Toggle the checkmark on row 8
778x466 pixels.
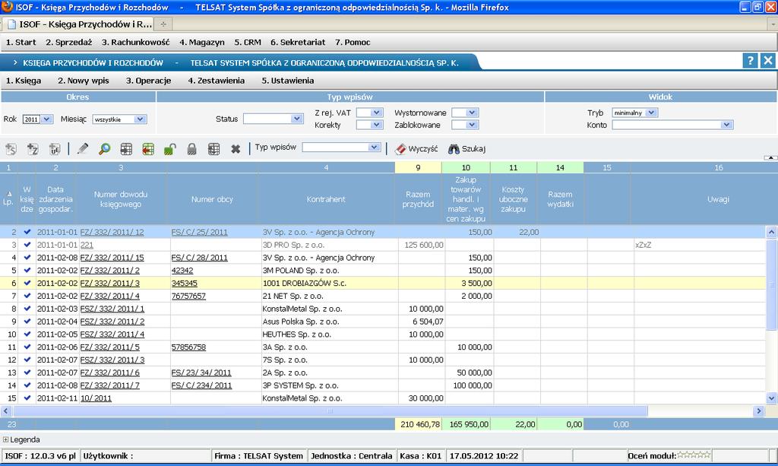(27, 309)
